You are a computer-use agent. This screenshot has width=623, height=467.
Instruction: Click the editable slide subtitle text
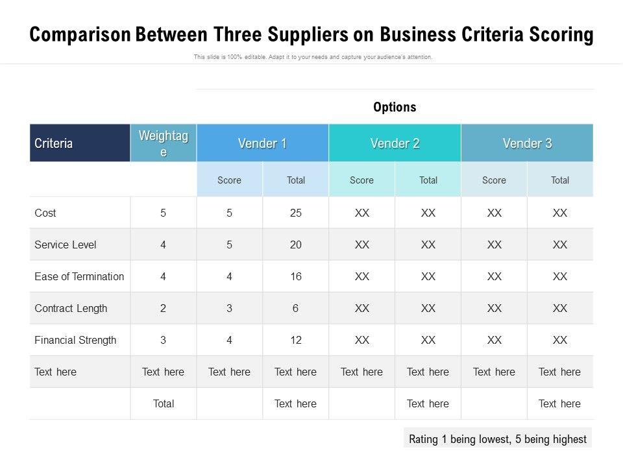pos(313,57)
